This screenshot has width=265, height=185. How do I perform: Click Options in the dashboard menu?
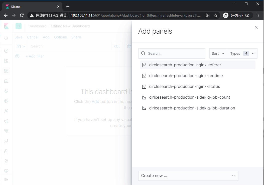(x=60, y=37)
